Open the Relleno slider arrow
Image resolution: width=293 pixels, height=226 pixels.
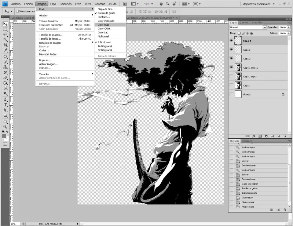(x=289, y=33)
